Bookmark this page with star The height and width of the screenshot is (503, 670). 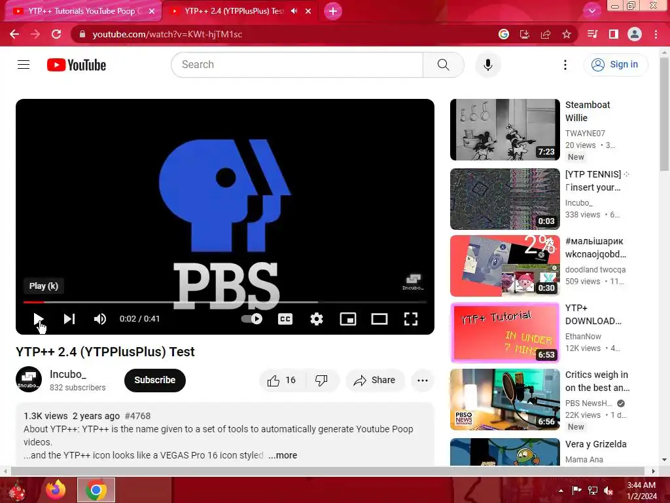567,34
